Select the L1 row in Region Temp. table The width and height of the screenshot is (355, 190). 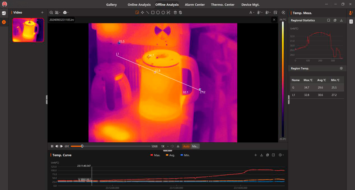tap(317, 95)
